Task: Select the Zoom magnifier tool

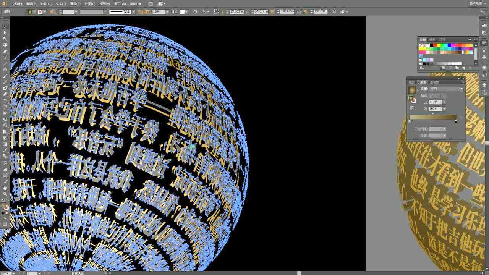Action: click(5, 194)
